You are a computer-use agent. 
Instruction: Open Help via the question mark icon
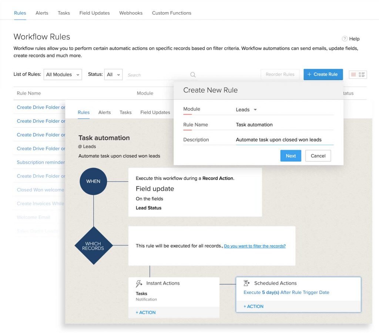pyautogui.click(x=345, y=38)
